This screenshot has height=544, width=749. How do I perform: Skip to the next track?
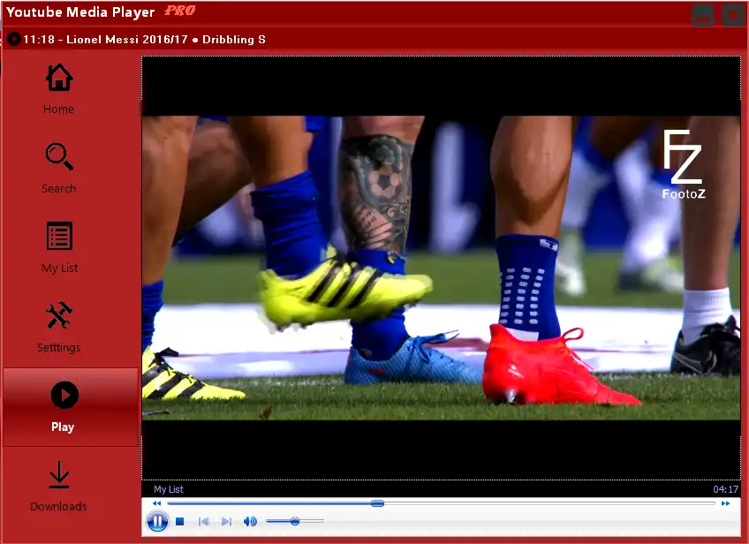coord(226,521)
